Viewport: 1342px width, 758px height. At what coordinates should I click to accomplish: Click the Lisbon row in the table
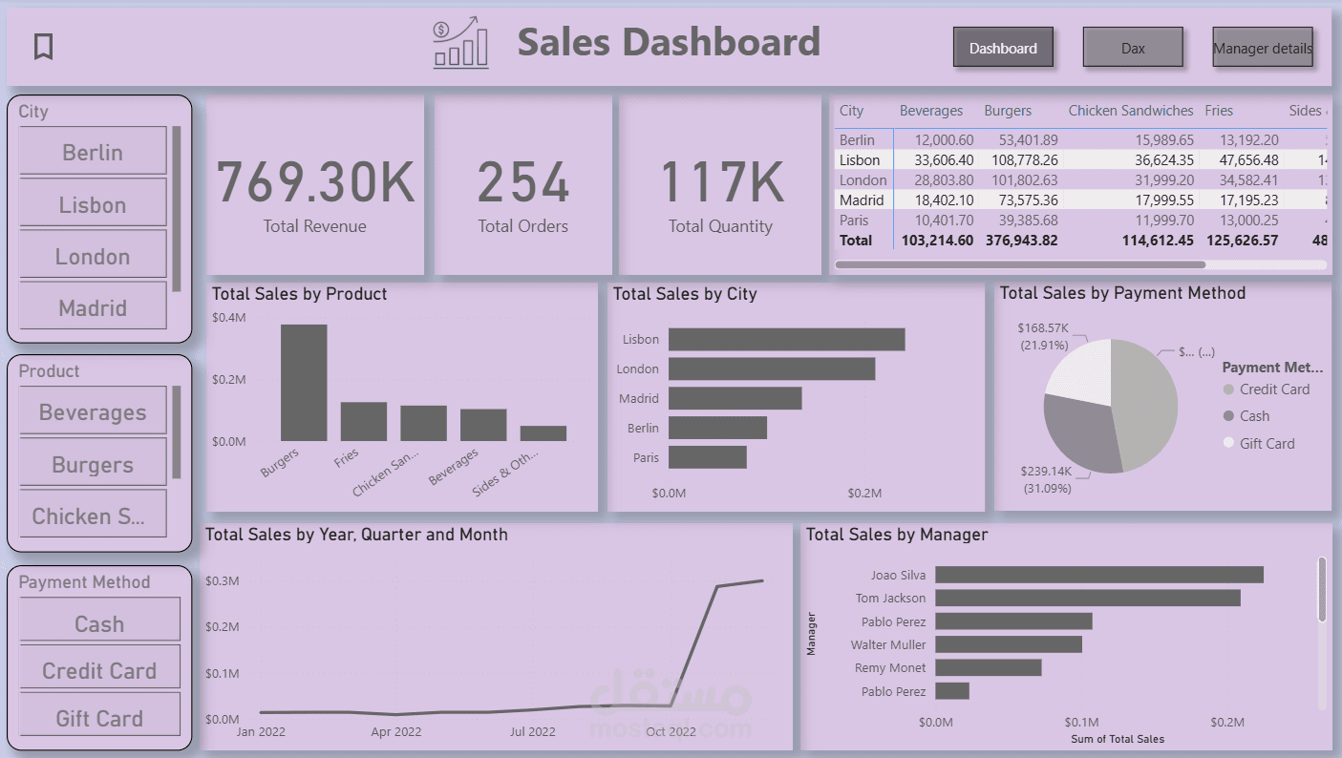coord(1080,159)
